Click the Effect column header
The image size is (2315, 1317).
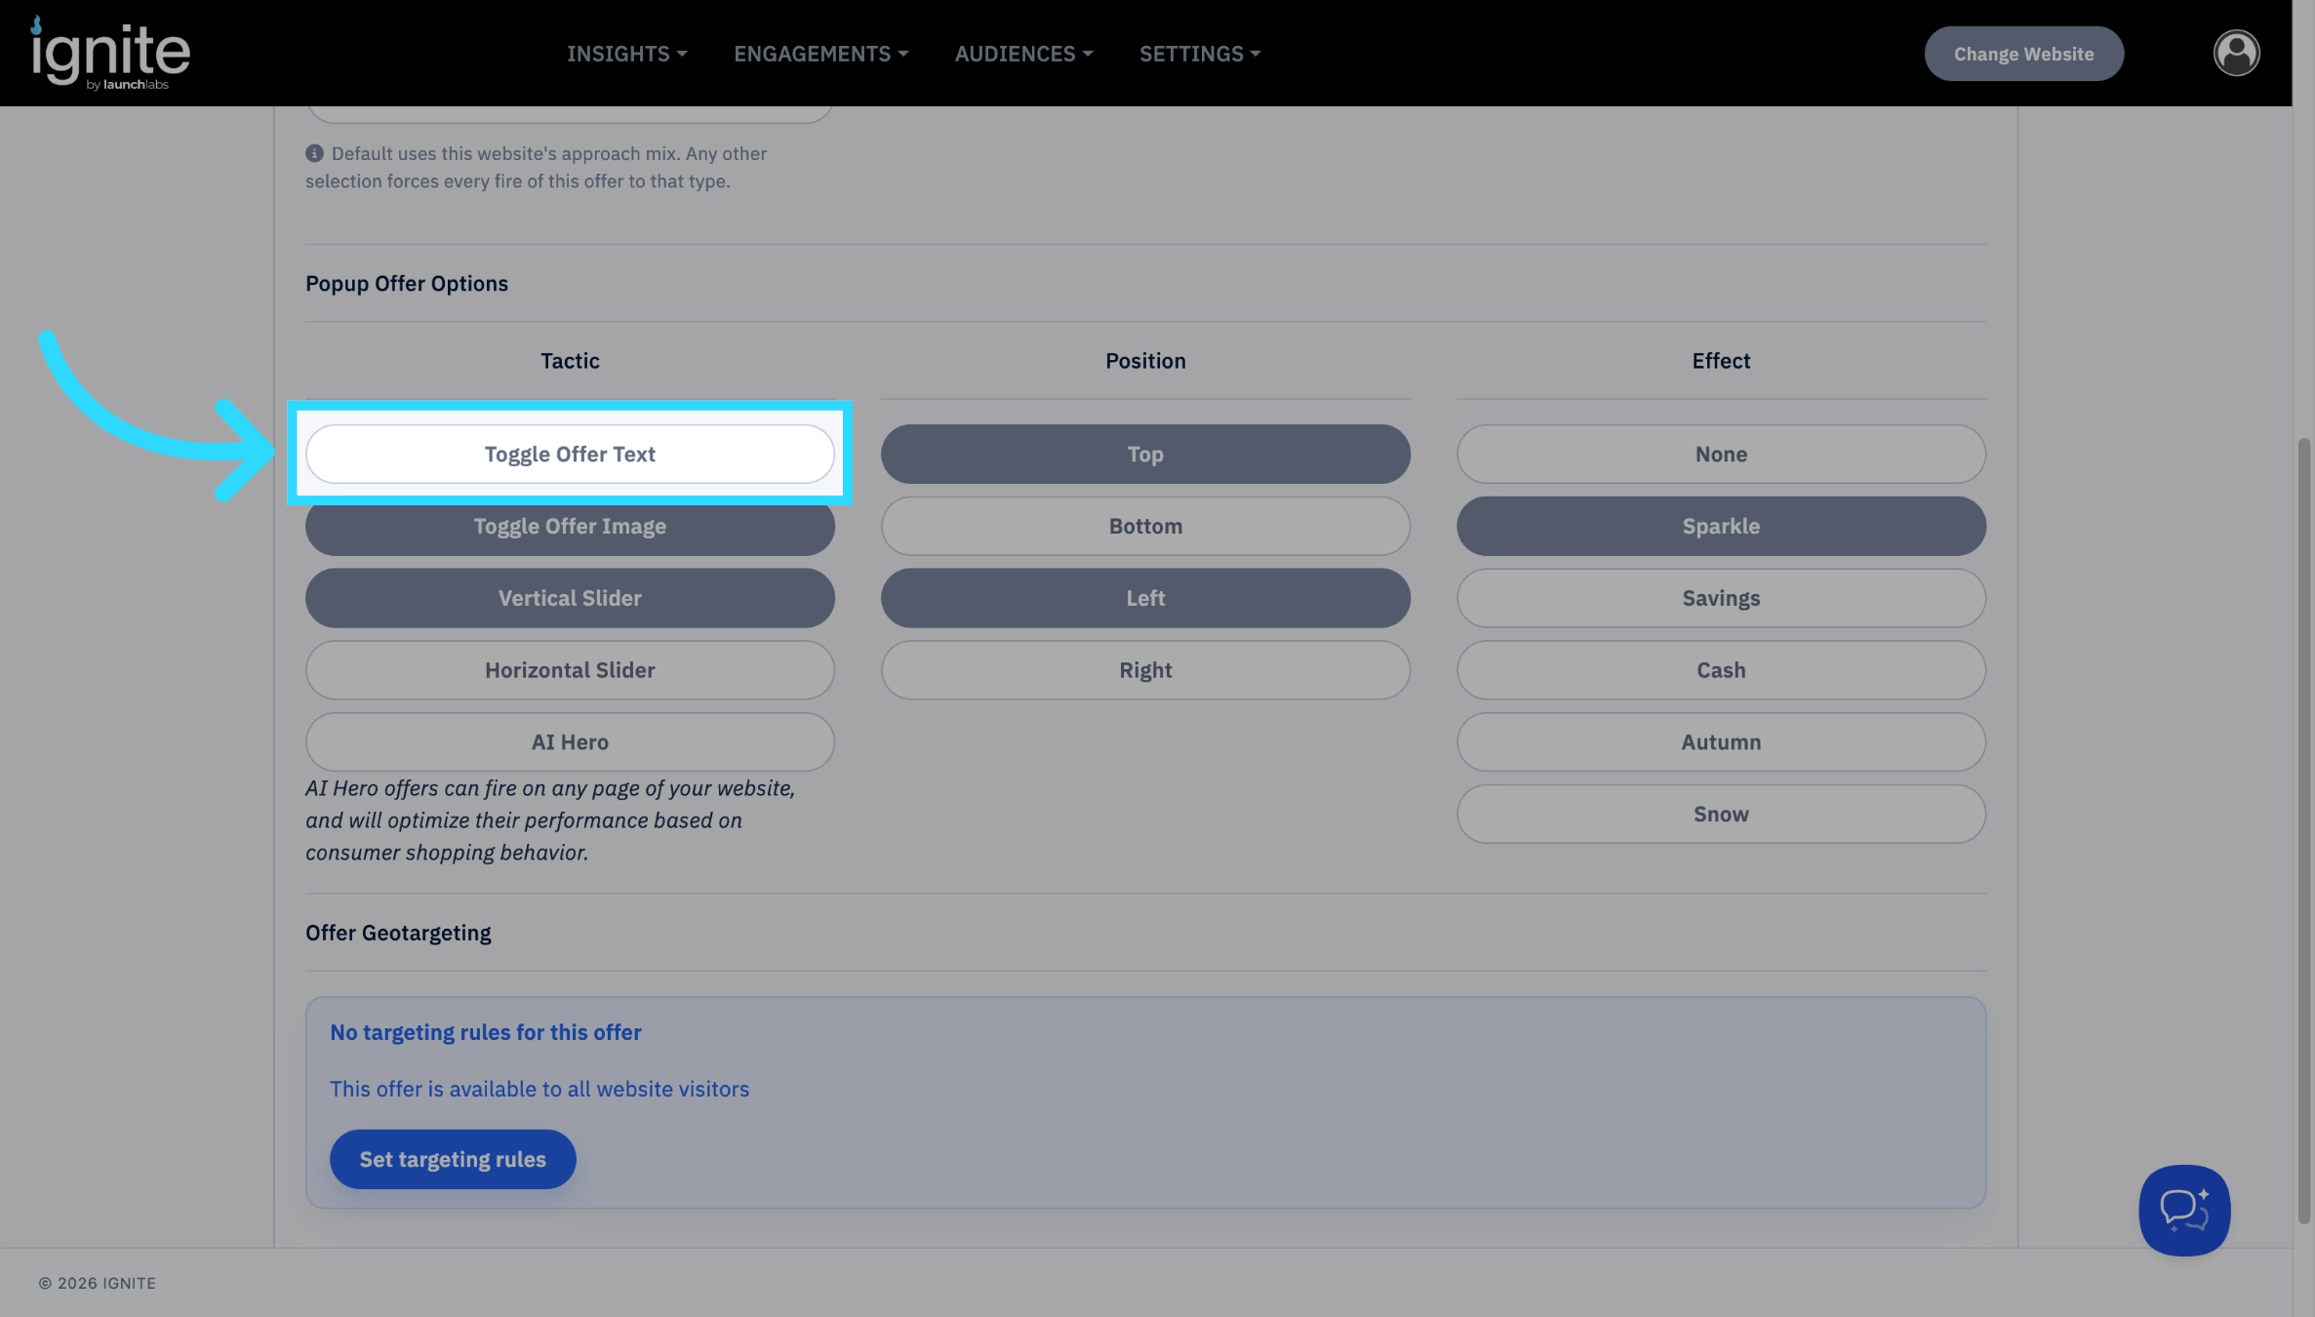[1721, 360]
